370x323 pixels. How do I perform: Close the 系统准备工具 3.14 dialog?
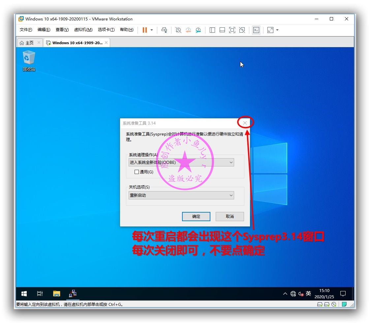[245, 123]
